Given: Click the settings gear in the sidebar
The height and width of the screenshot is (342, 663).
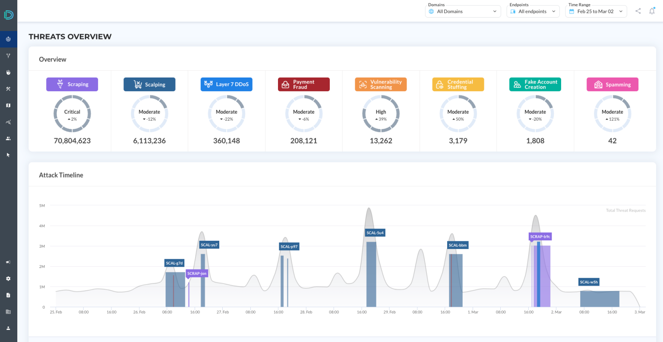Looking at the screenshot, I should [x=8, y=279].
